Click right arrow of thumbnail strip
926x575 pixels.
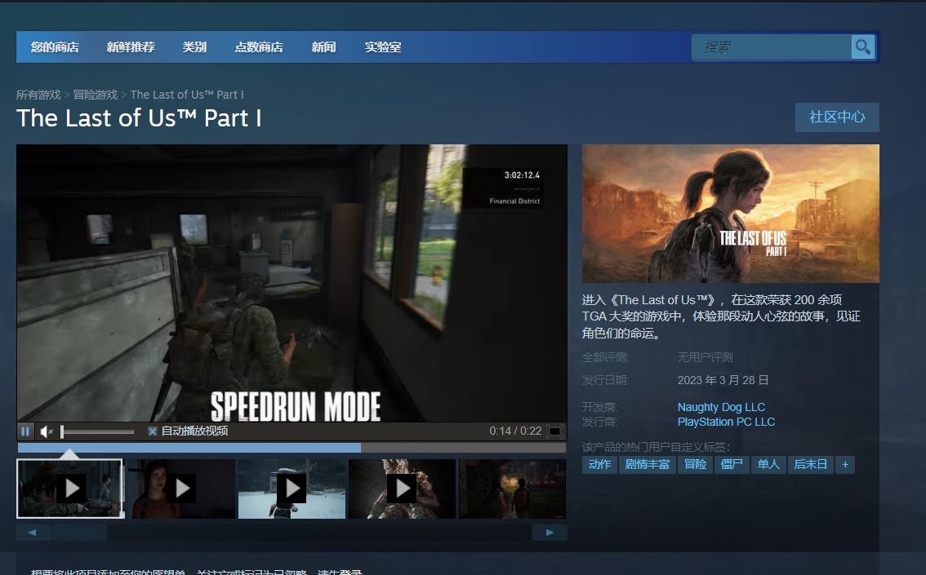(550, 533)
